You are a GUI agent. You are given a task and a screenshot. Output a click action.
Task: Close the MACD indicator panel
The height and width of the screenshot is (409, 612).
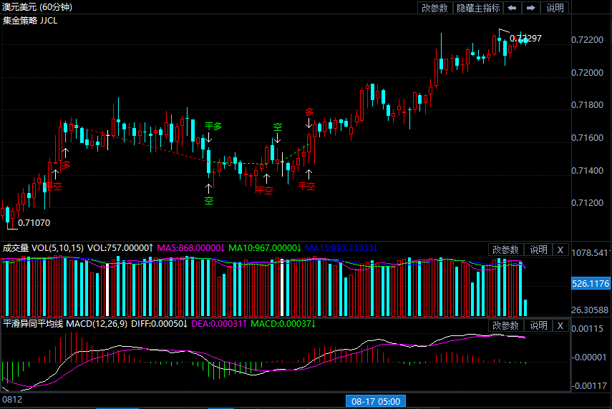(560, 325)
